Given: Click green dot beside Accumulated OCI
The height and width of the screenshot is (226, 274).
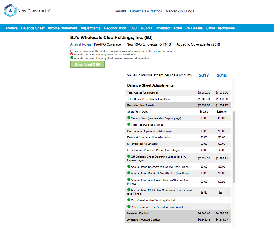Looking at the screenshot, I should pos(129,190).
